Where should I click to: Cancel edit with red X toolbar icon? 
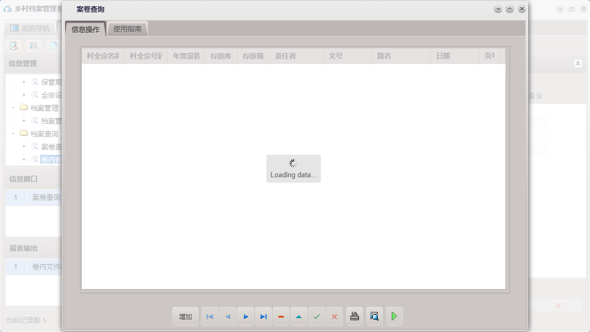(334, 316)
